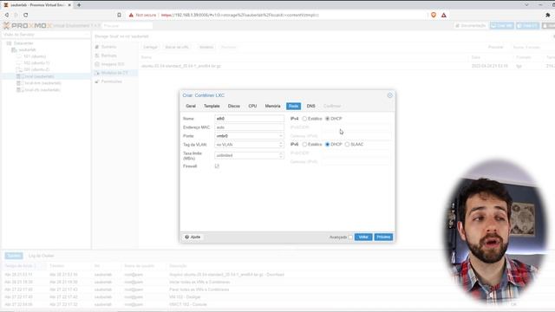Select VM 102 in the tree
Viewport: 555px width, 312px height.
[x=36, y=63]
